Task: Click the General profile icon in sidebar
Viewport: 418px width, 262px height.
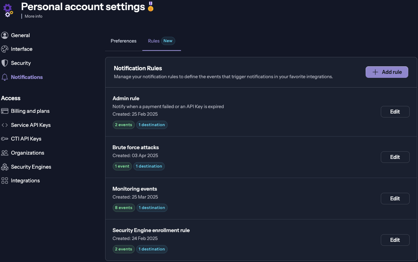Action: pyautogui.click(x=5, y=35)
